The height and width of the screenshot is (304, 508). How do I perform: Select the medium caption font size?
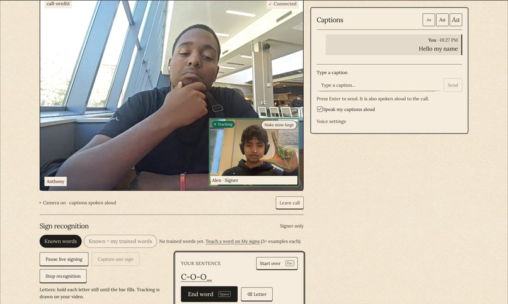coord(442,20)
